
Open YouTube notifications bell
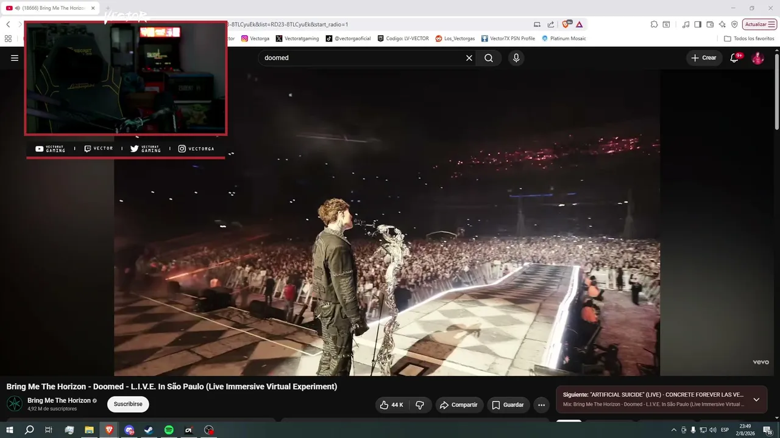point(736,58)
